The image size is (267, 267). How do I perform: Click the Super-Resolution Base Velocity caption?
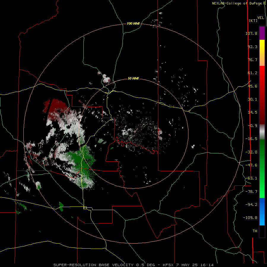(133, 265)
